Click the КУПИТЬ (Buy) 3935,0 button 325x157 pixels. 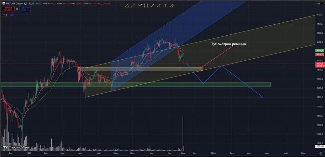25,9
